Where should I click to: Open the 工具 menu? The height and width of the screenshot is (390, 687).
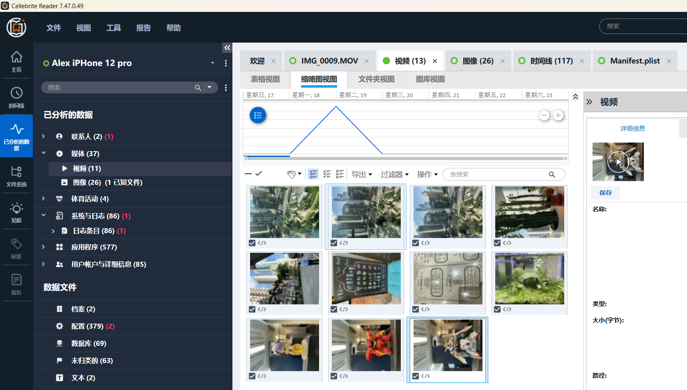click(x=114, y=28)
